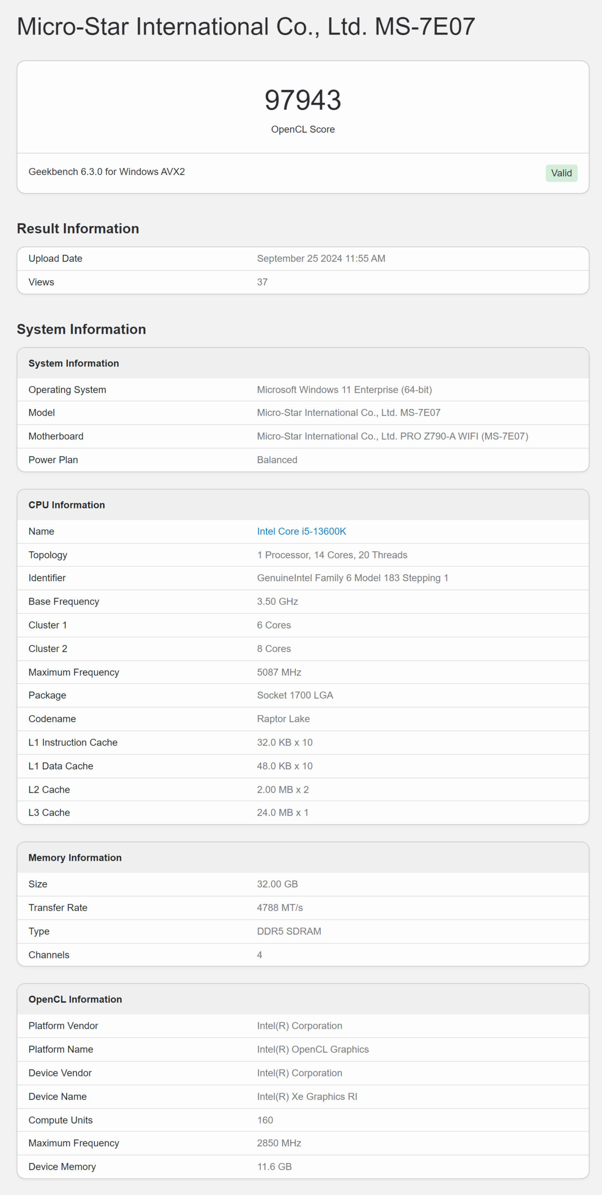Click the Transfer Rate value 4788 MT/s
The width and height of the screenshot is (602, 1195).
coord(280,907)
